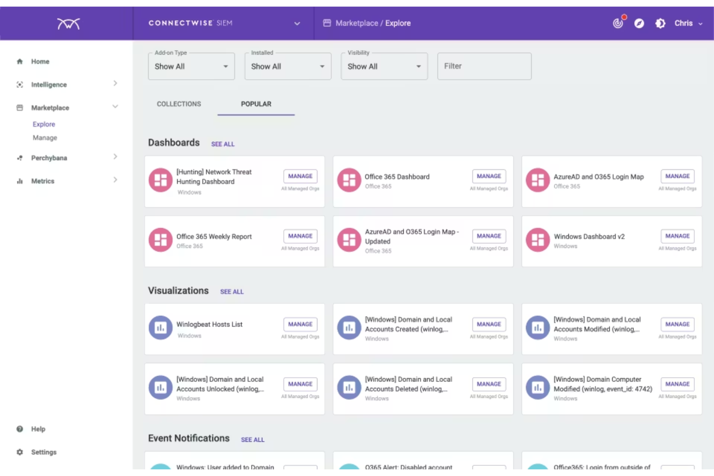Manage the Accounts Created visualization
The width and height of the screenshot is (714, 476).
coord(489,324)
